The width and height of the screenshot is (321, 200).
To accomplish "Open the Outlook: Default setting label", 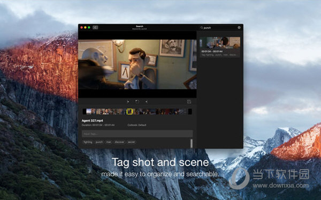I will [137, 125].
